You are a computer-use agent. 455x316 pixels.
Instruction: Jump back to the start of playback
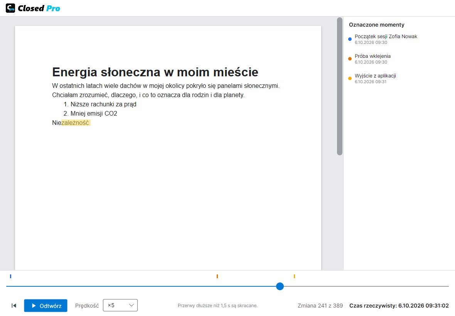(x=13, y=306)
